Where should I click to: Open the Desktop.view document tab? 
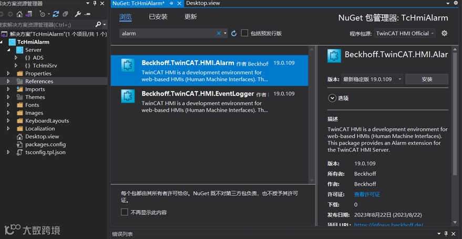[203, 3]
